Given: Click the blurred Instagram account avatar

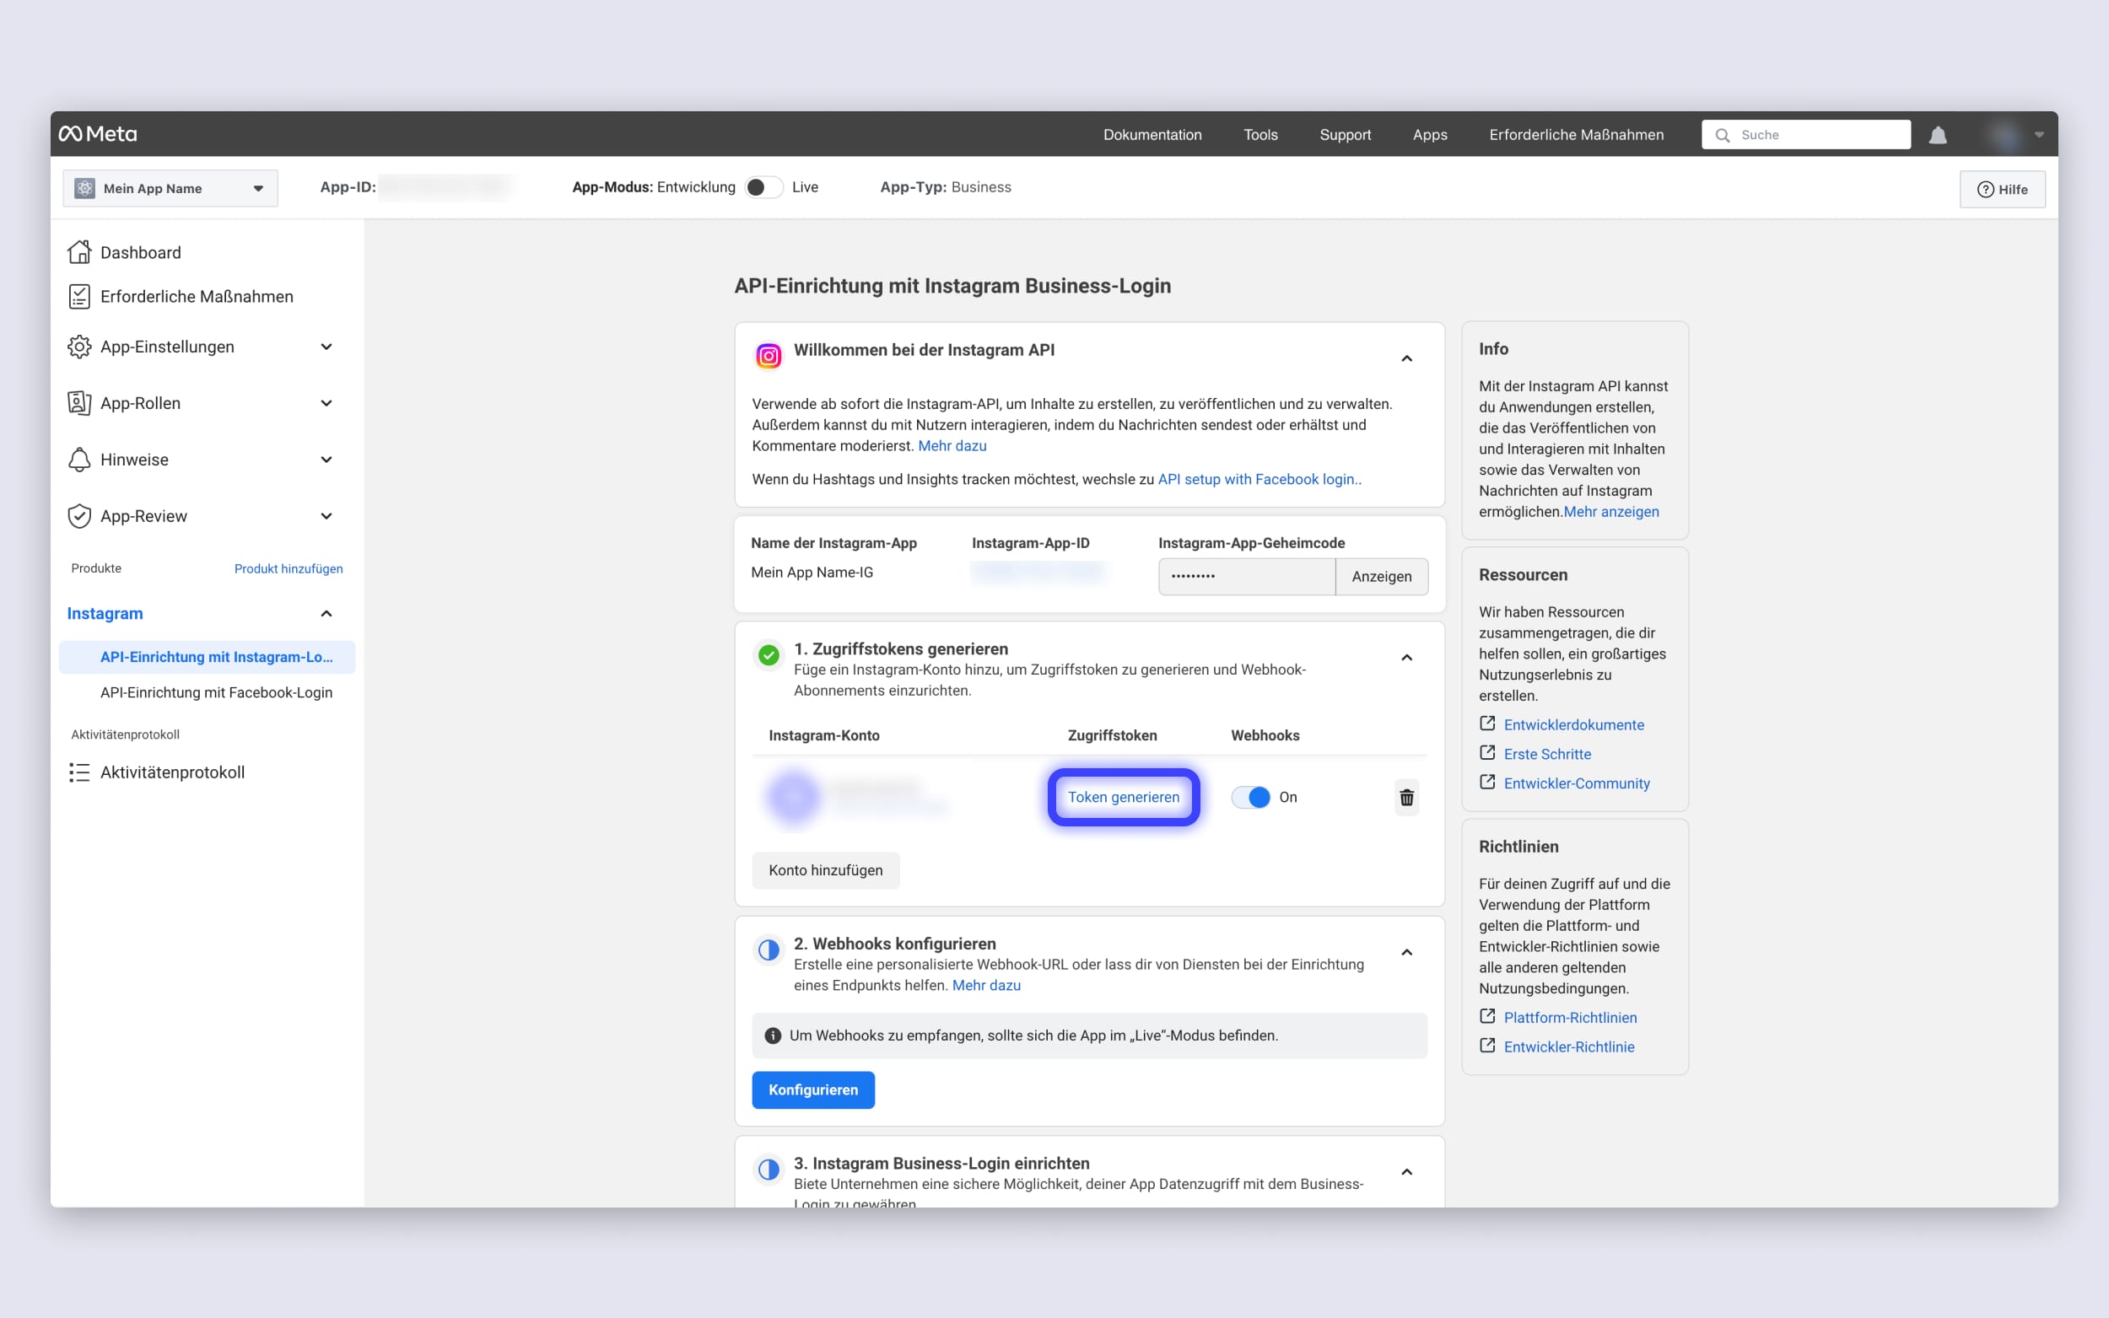Looking at the screenshot, I should (x=792, y=797).
